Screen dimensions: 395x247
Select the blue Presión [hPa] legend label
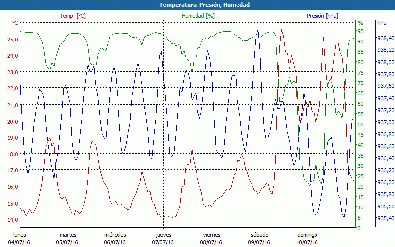coord(323,16)
